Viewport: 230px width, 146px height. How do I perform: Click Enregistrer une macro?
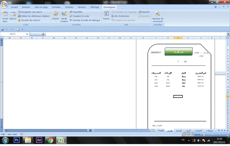coord(30,12)
